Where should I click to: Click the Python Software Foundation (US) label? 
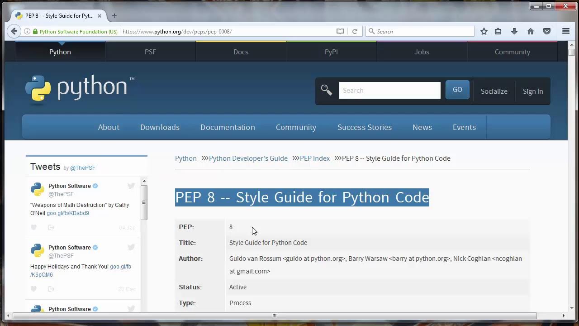click(79, 32)
